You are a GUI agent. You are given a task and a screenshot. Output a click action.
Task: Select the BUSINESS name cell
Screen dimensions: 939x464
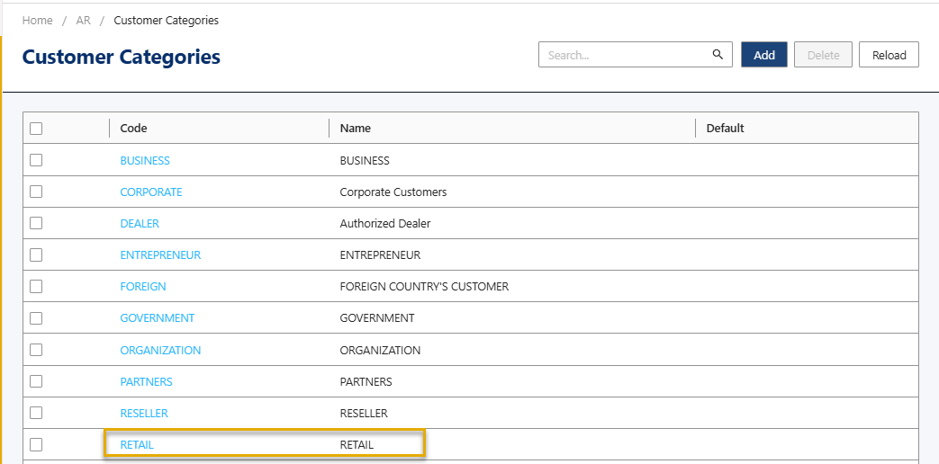365,160
